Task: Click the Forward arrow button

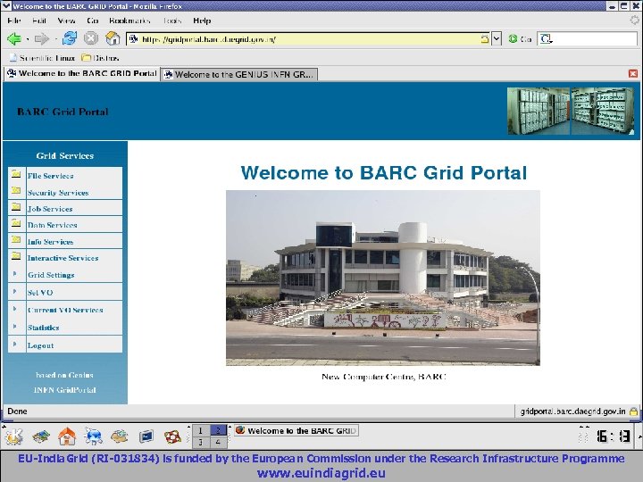Action: (41, 39)
